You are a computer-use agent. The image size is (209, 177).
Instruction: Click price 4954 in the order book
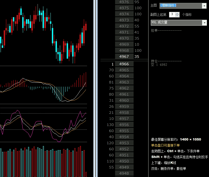click(x=124, y=137)
